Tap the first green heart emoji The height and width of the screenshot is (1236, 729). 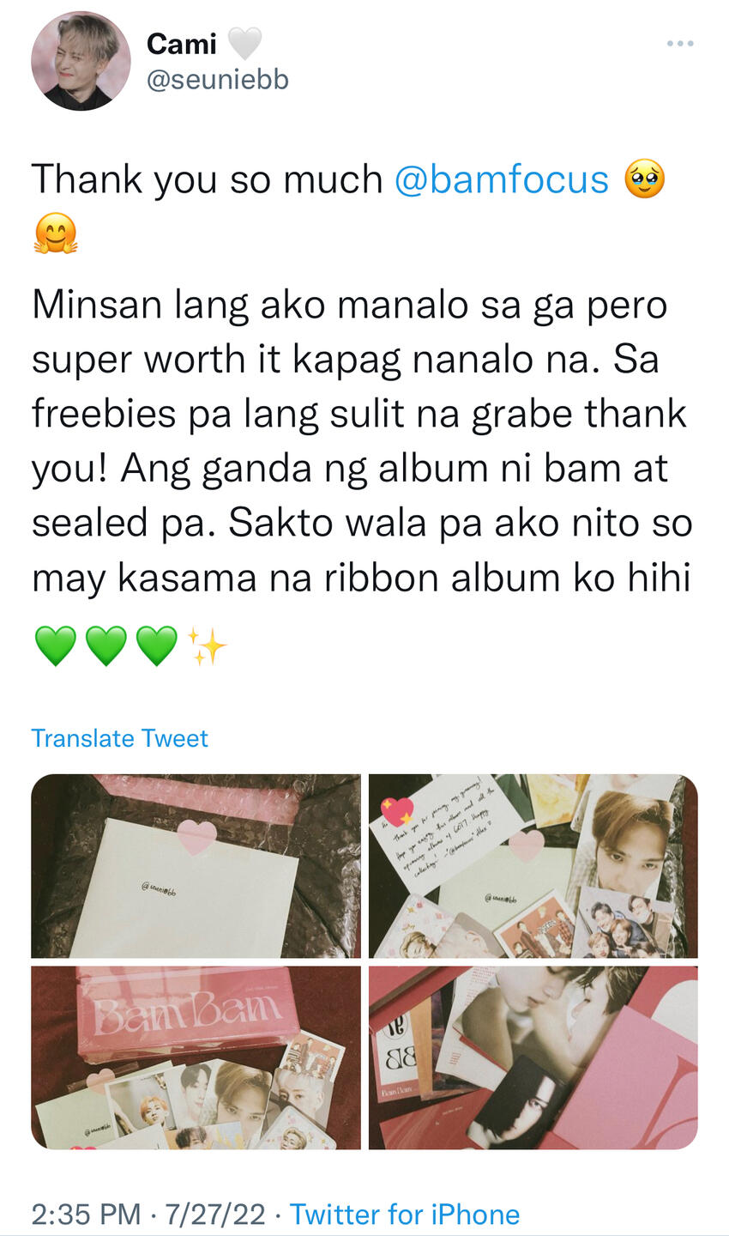tap(56, 645)
